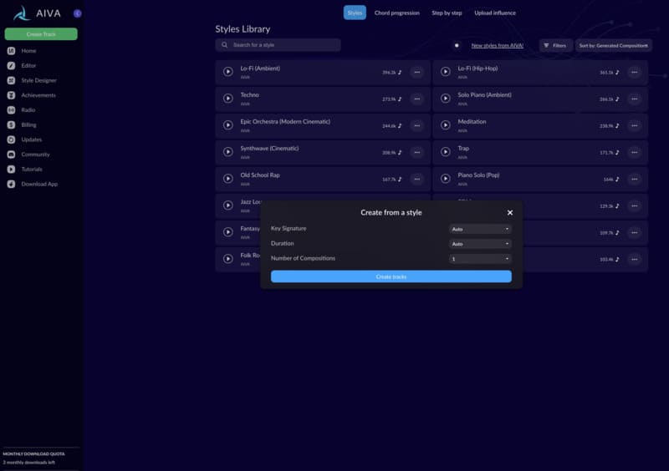Open more options for Epic Orchestra

[416, 126]
